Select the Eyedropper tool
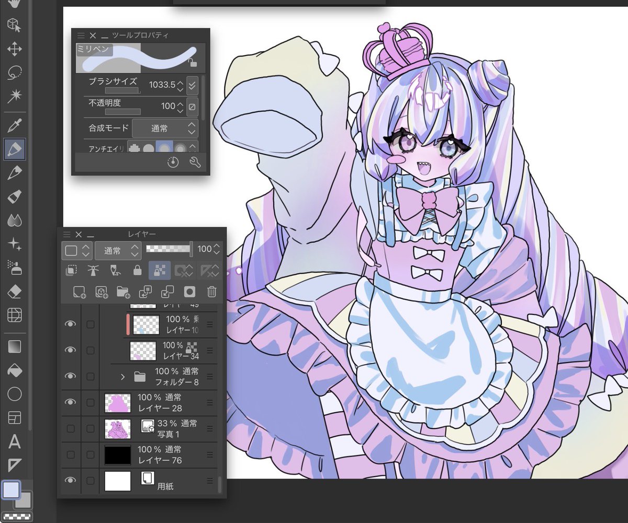This screenshot has height=523, width=628. 14,125
